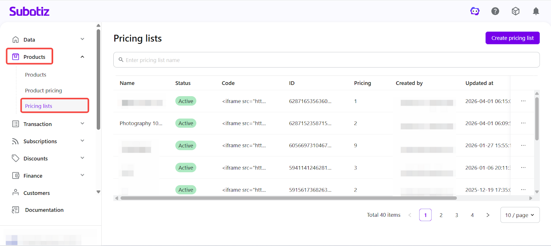
Task: Open notifications bell icon
Action: click(x=536, y=11)
